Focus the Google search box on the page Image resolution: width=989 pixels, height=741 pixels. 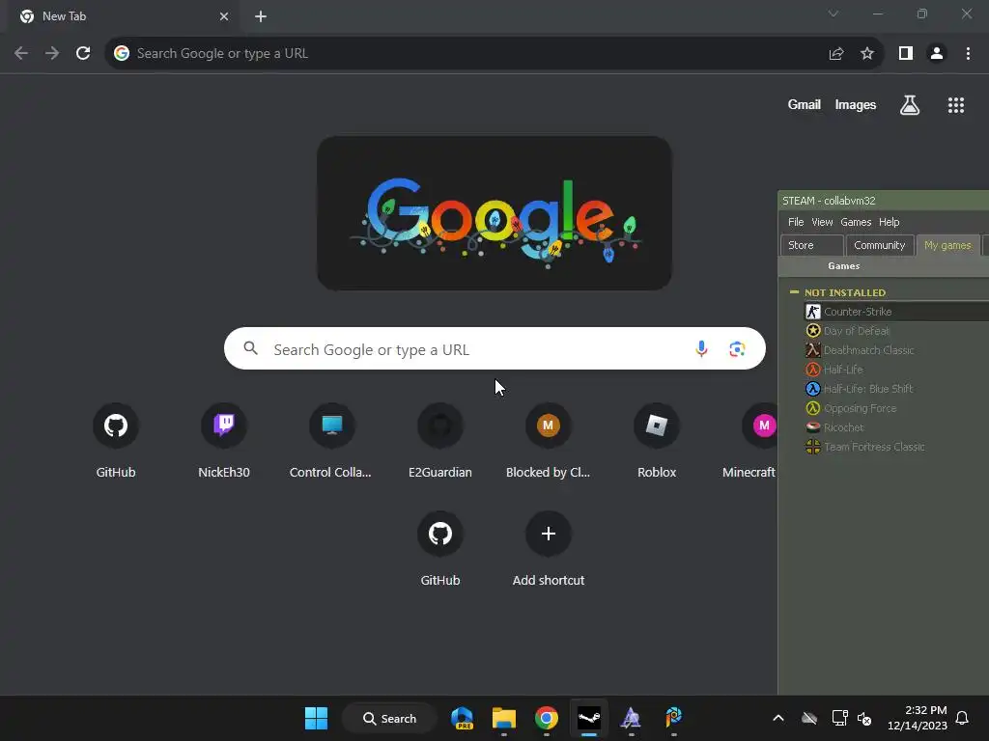(494, 348)
